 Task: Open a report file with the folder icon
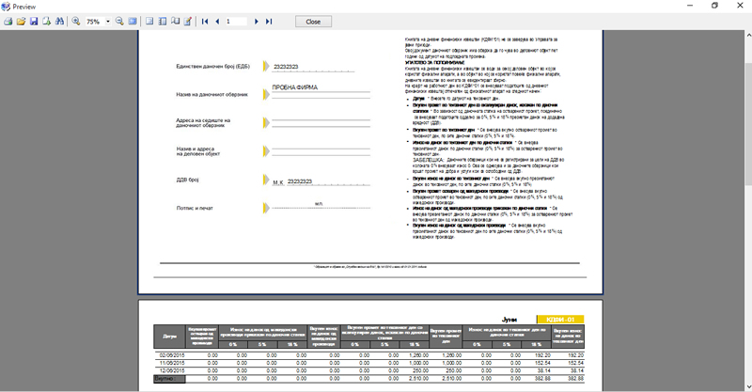click(21, 22)
